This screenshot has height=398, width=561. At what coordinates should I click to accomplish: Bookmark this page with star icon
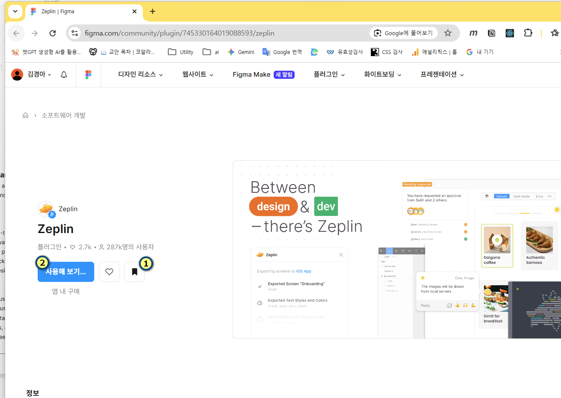point(448,33)
